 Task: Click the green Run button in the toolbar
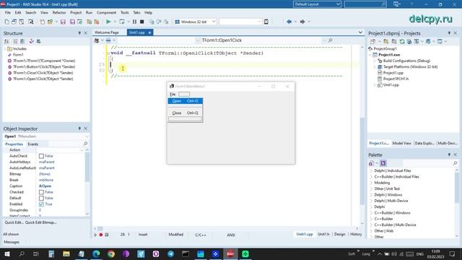tap(108, 22)
